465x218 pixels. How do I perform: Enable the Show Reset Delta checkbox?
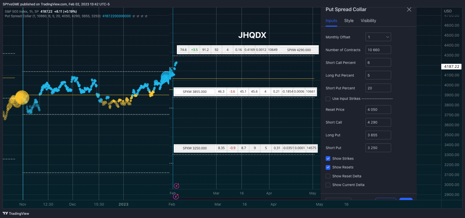328,176
